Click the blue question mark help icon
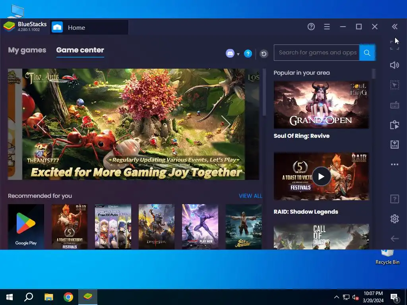Image resolution: width=407 pixels, height=305 pixels. pyautogui.click(x=248, y=54)
